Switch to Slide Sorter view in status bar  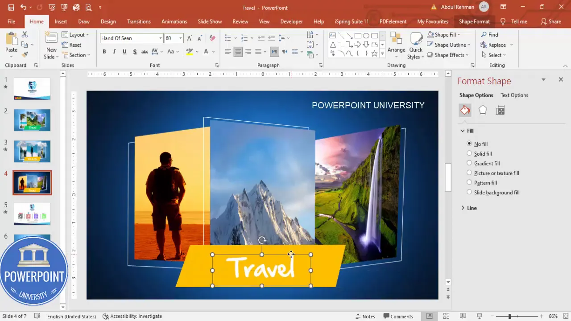pos(446,316)
